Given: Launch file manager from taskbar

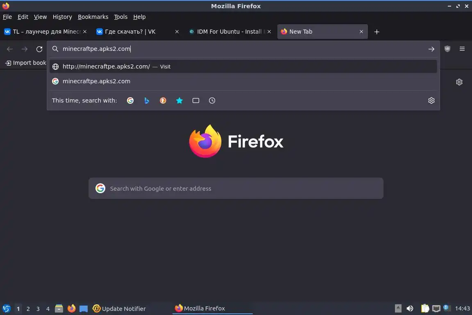Looking at the screenshot, I should (x=59, y=308).
